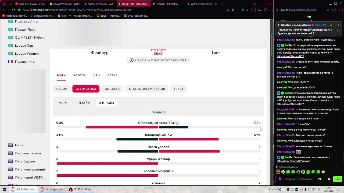Click the xG info icon
Image resolution: width=344 pixels, height=193 pixels.
coord(177,123)
